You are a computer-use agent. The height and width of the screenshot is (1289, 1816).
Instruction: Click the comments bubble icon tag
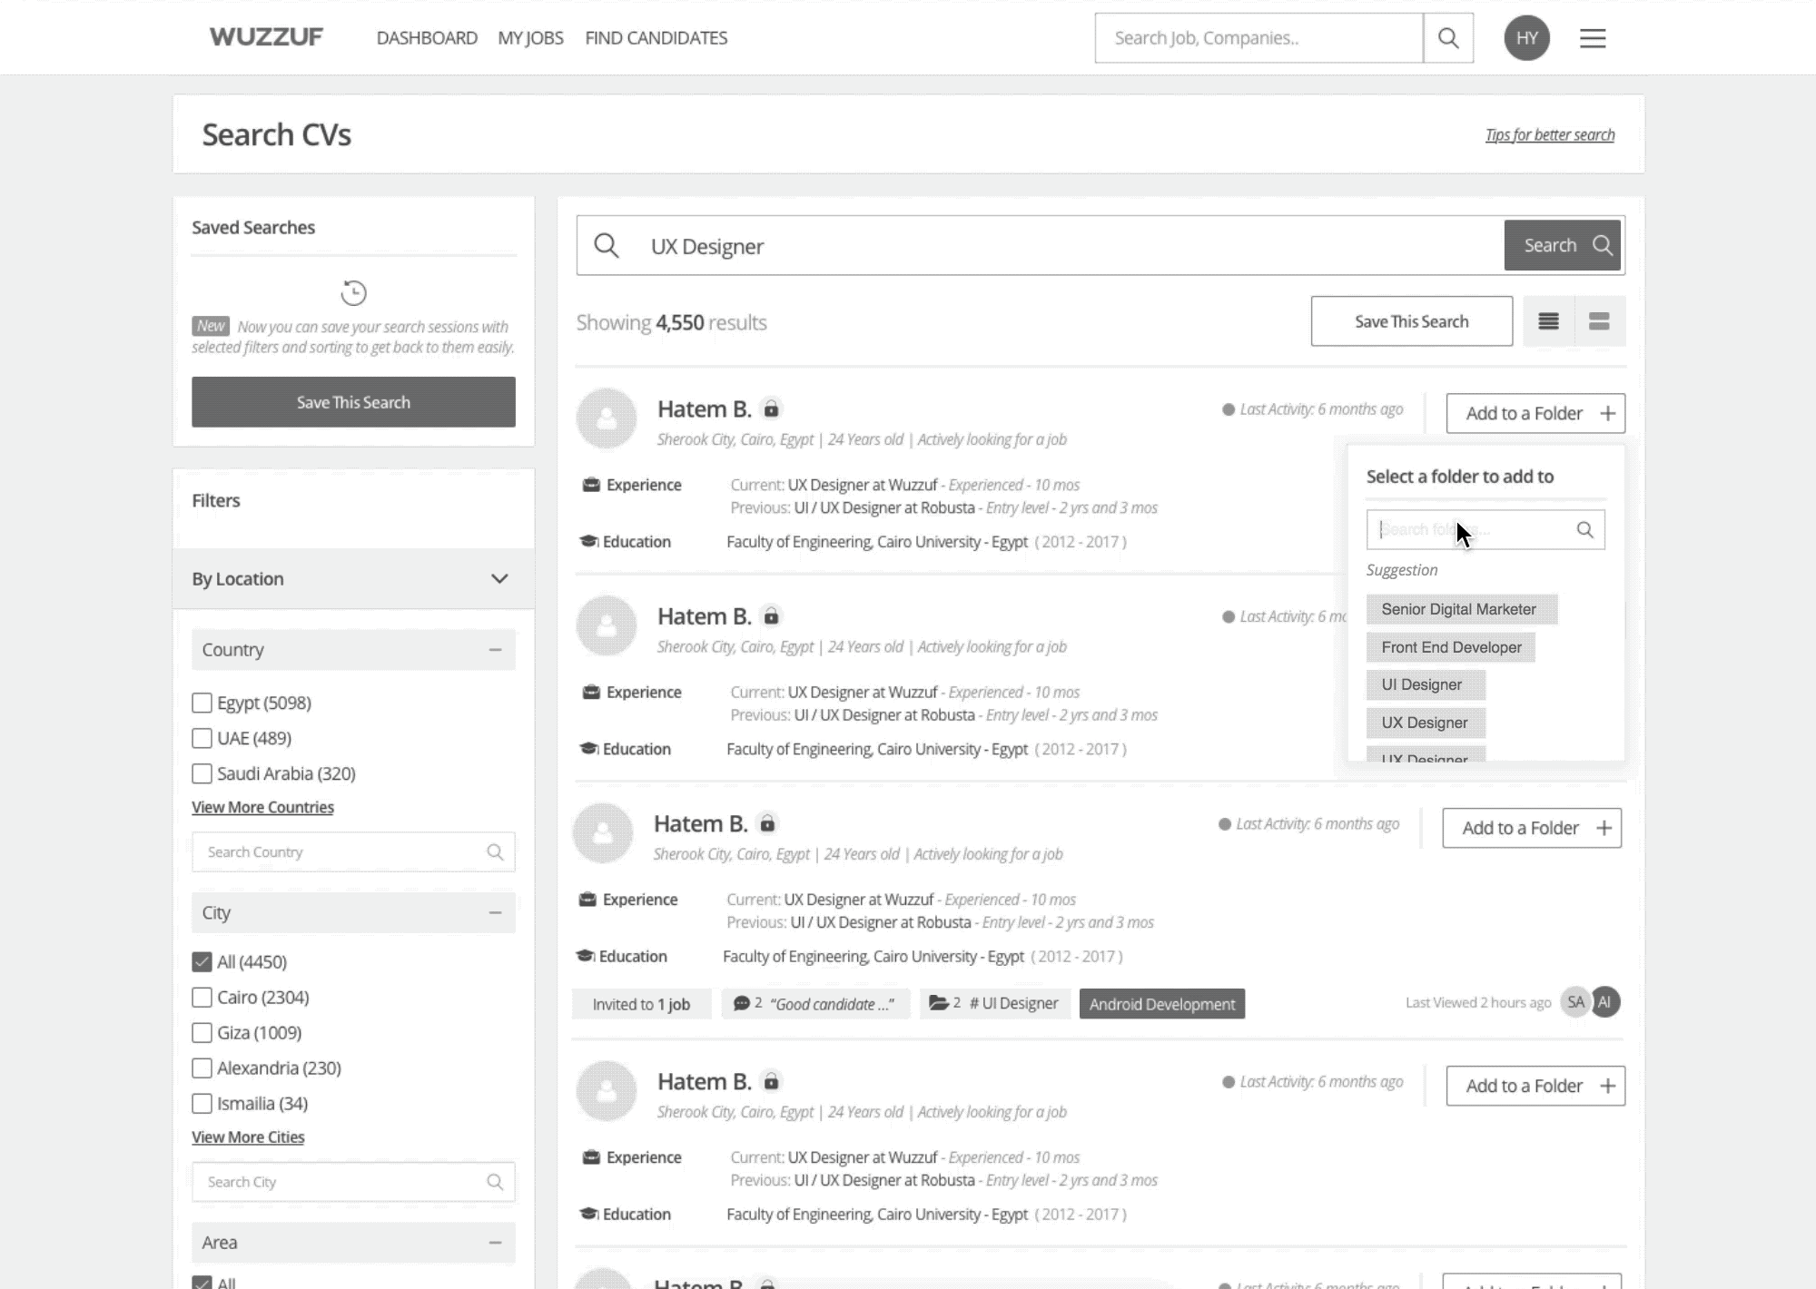[x=742, y=1003]
